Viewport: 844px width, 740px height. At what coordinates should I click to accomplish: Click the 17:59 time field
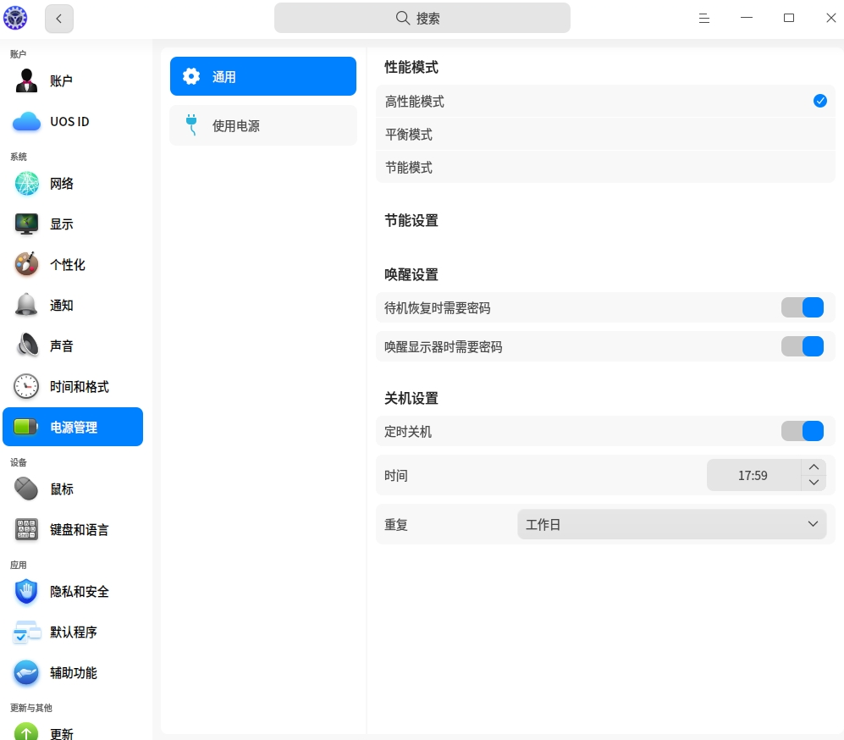tap(753, 475)
